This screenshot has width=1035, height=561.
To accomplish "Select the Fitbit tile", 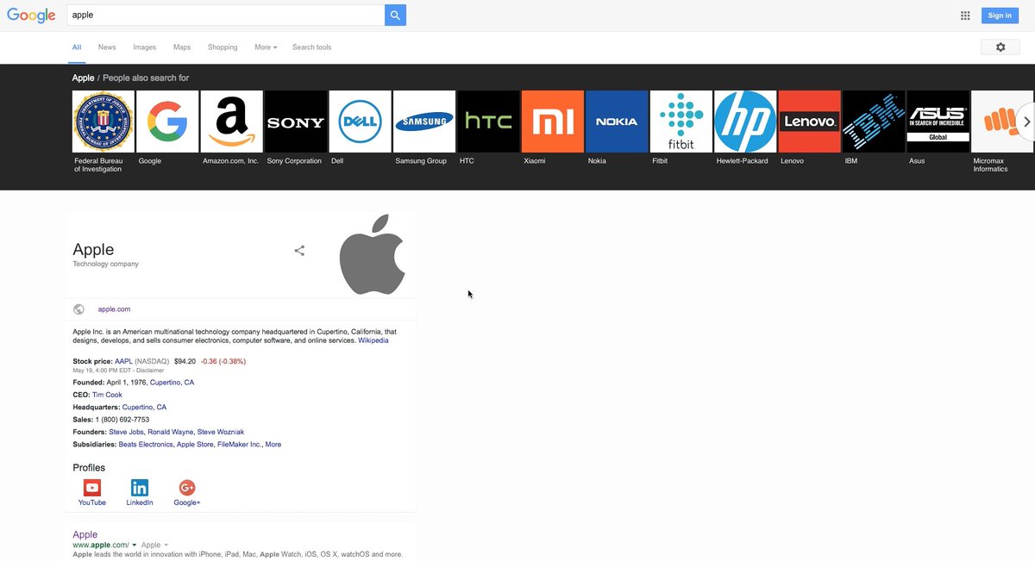I will pos(681,122).
